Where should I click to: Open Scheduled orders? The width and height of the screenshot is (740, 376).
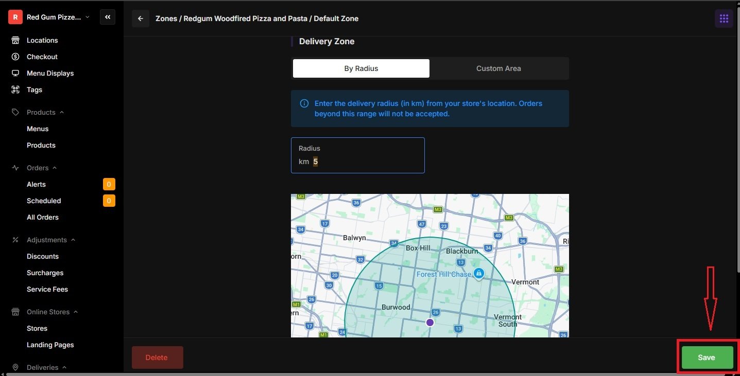(x=44, y=201)
